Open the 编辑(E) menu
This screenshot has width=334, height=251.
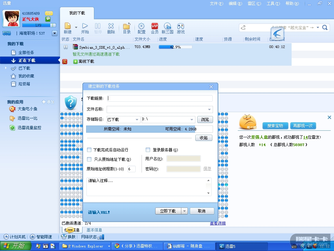click(x=235, y=3)
